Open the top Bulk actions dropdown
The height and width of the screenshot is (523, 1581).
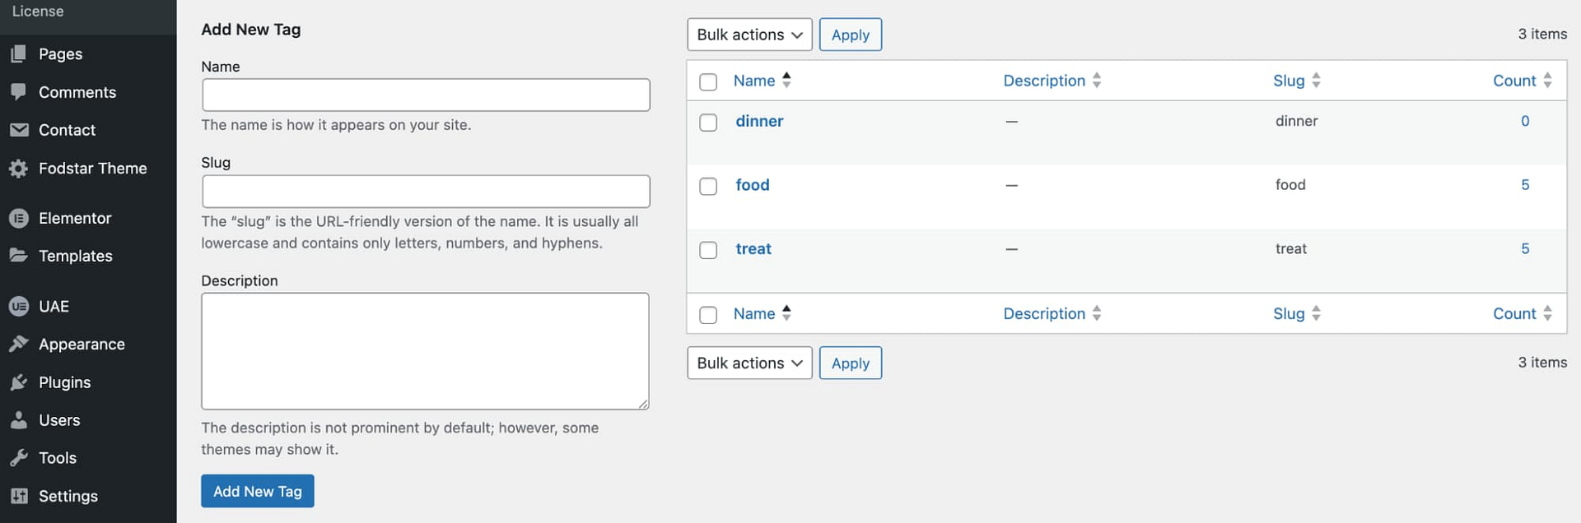[x=749, y=35]
